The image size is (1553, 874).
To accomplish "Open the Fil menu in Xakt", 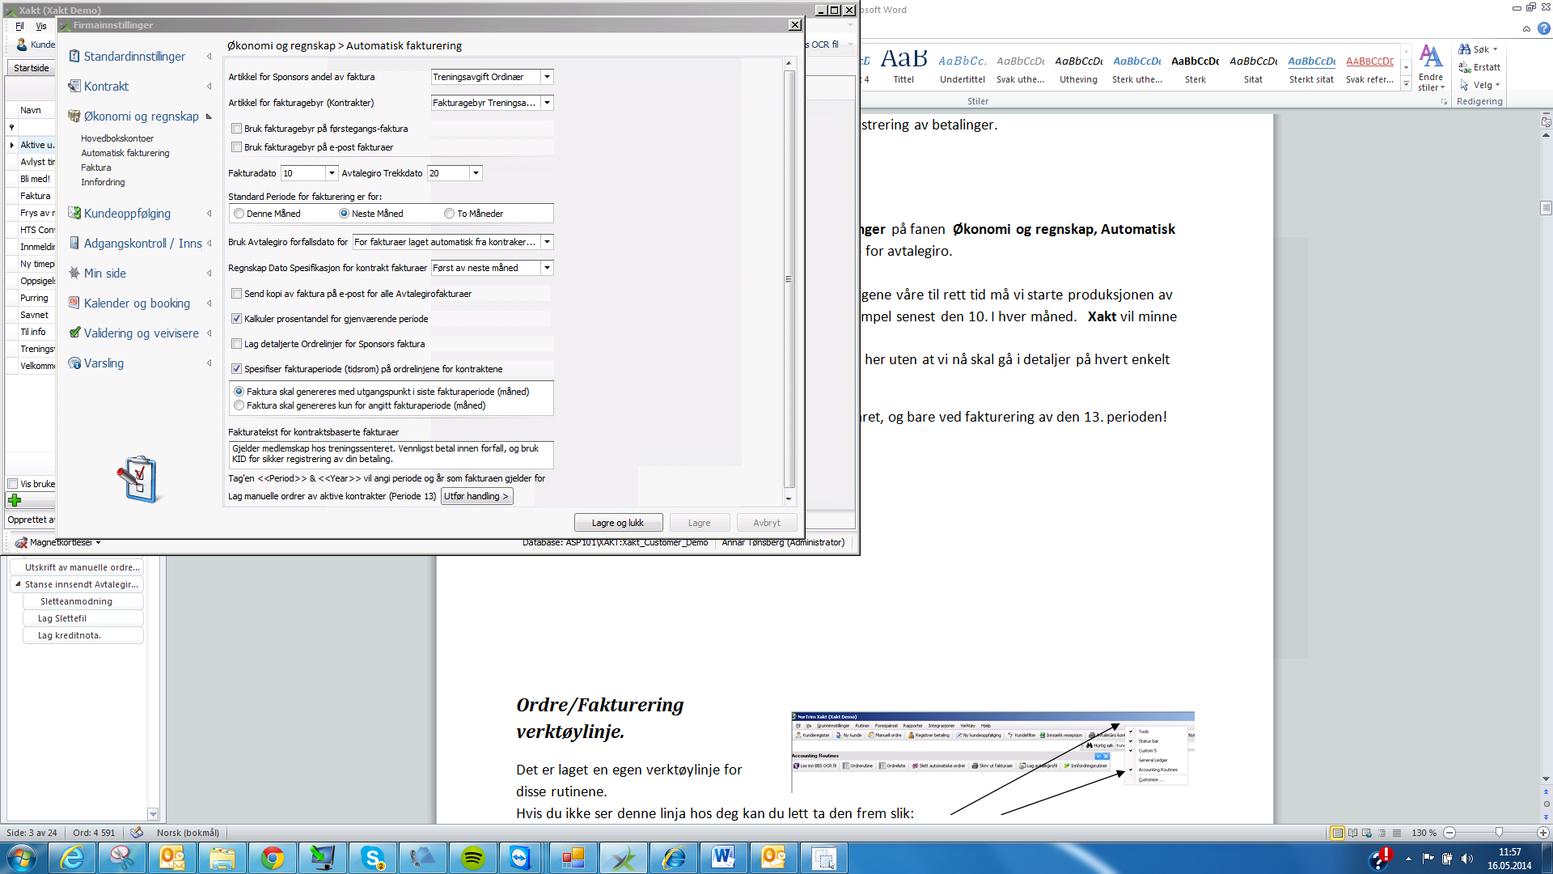I will point(19,26).
